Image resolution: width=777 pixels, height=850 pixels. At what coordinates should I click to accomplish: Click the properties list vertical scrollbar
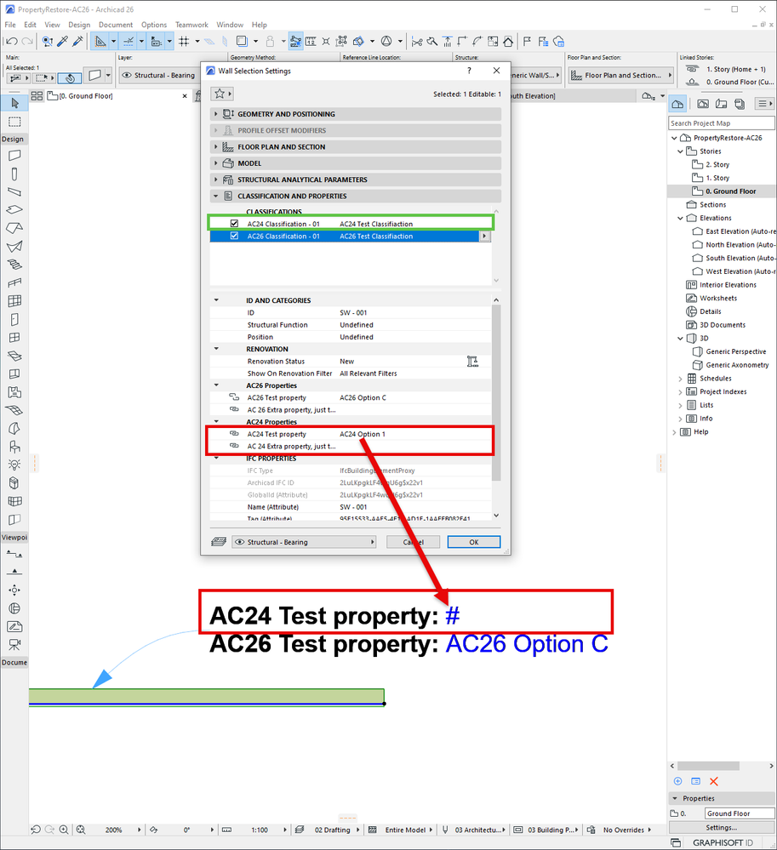[496, 392]
